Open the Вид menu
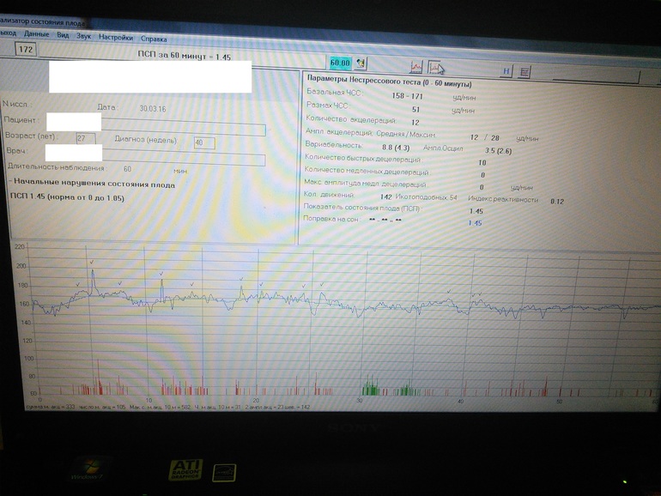 click(x=63, y=36)
